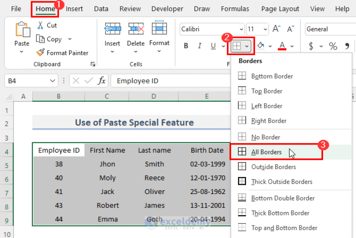Switch to the Data tab
The height and width of the screenshot is (238, 356).
click(x=101, y=9)
